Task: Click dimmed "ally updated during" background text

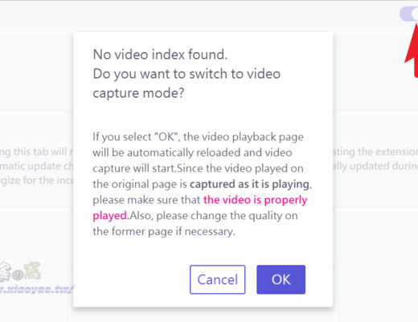Action: click(x=375, y=166)
